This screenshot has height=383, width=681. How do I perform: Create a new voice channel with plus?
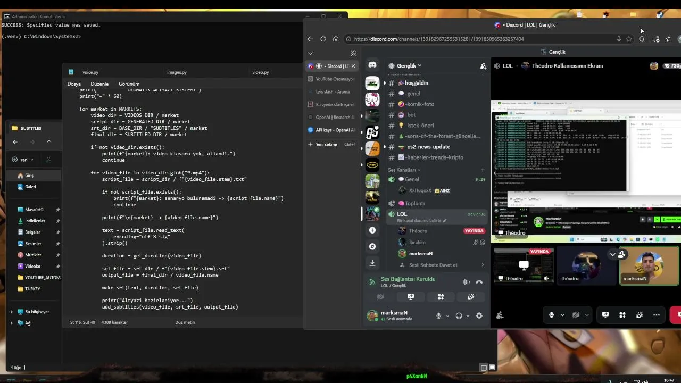click(483, 170)
